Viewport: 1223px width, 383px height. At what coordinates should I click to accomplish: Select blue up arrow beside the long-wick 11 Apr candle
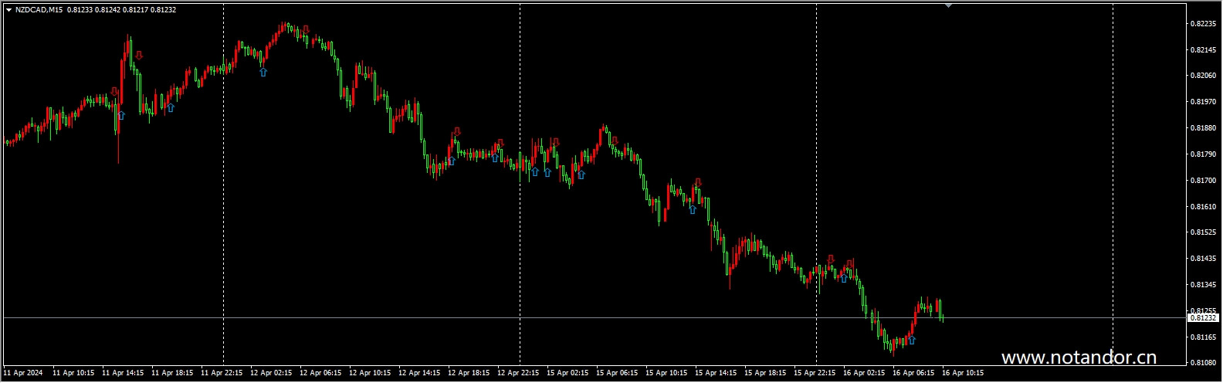pos(121,116)
